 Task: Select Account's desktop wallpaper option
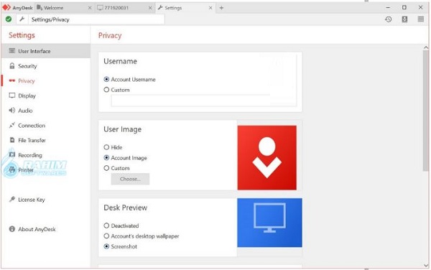(106, 236)
